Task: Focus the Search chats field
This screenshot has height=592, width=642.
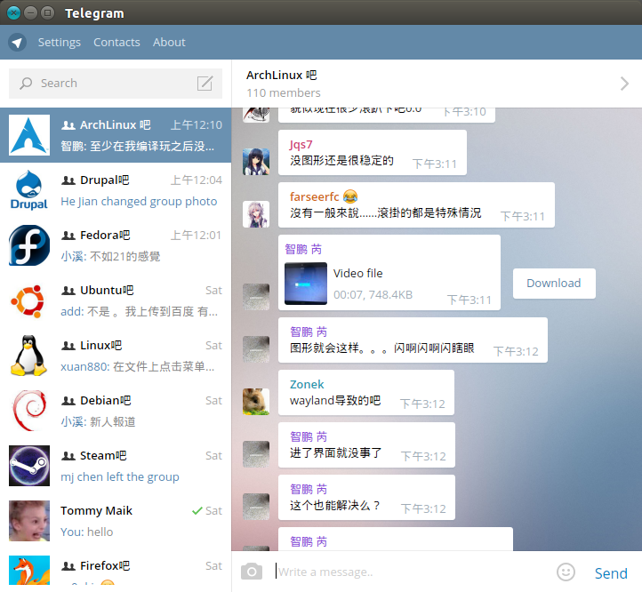Action: 116,84
